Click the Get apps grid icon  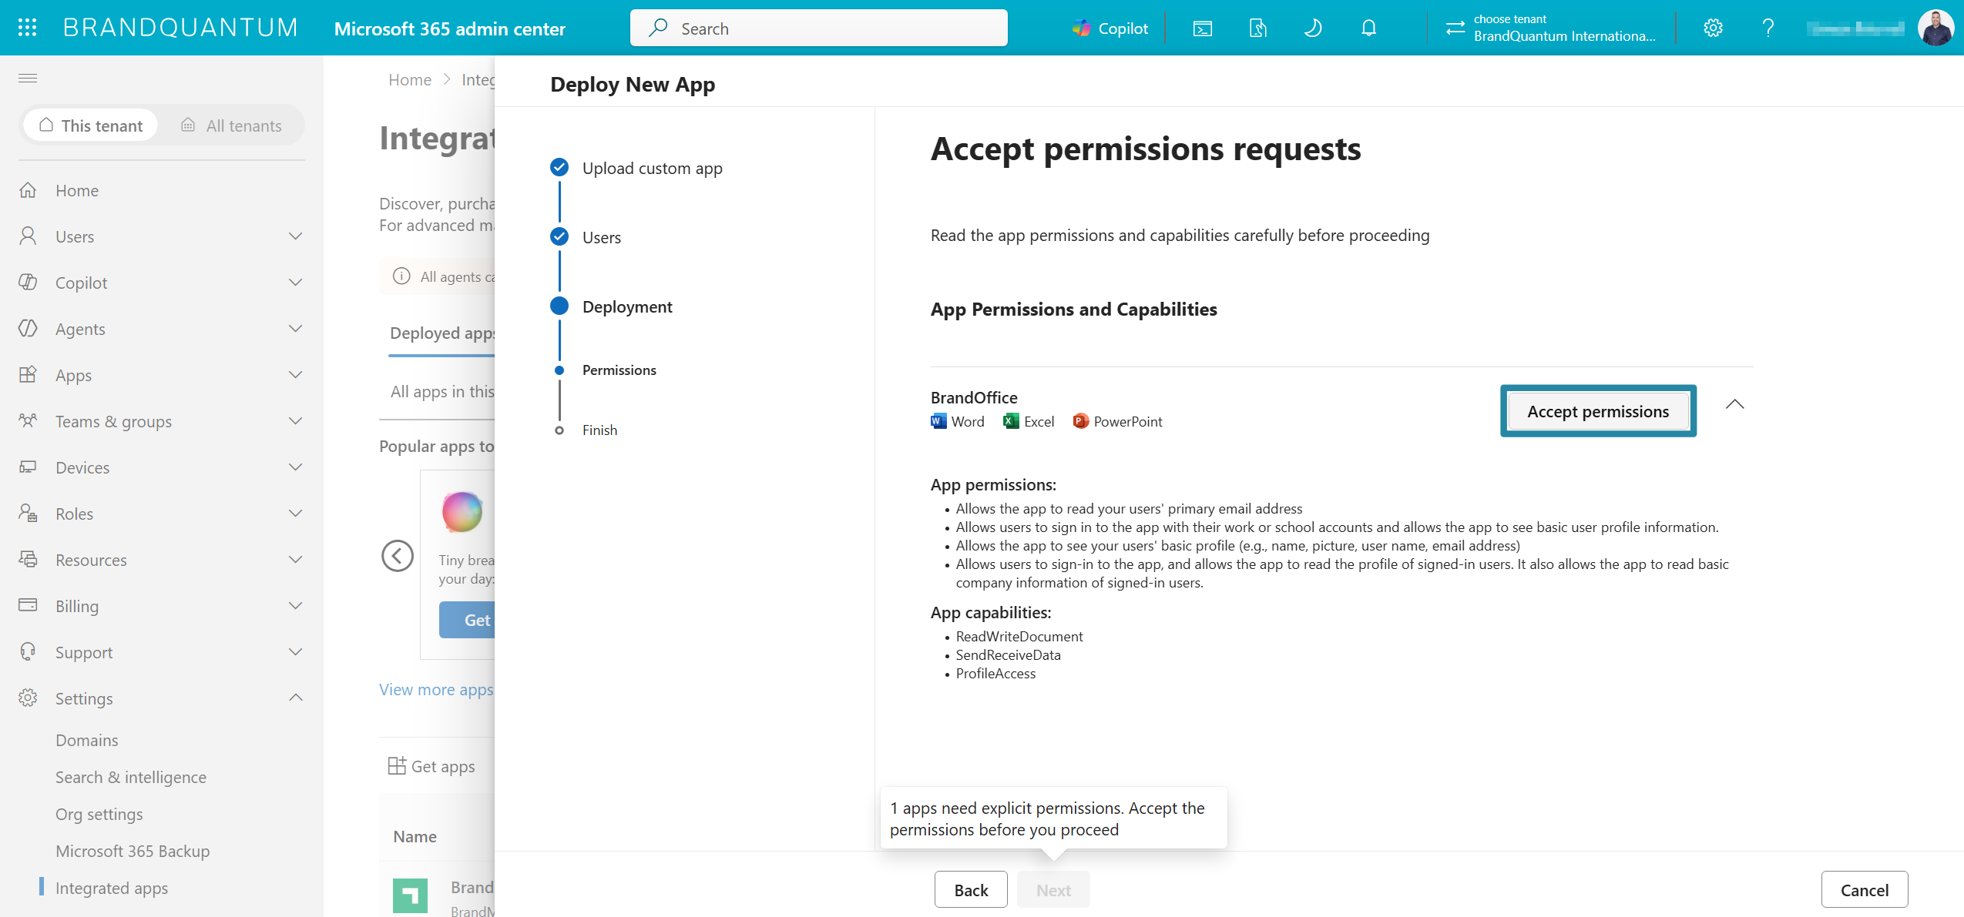tap(397, 766)
